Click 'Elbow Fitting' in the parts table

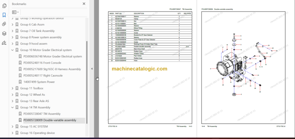click(x=138, y=28)
